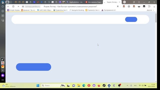Open the Yandex ID icon beside back arrow

click(13, 6)
